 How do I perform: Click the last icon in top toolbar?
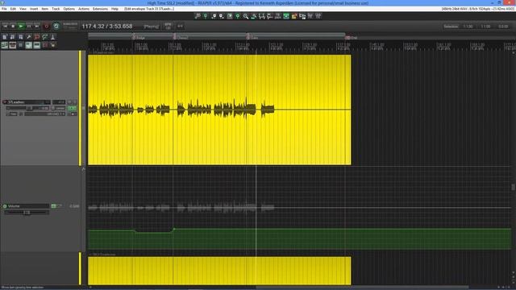pos(318,16)
